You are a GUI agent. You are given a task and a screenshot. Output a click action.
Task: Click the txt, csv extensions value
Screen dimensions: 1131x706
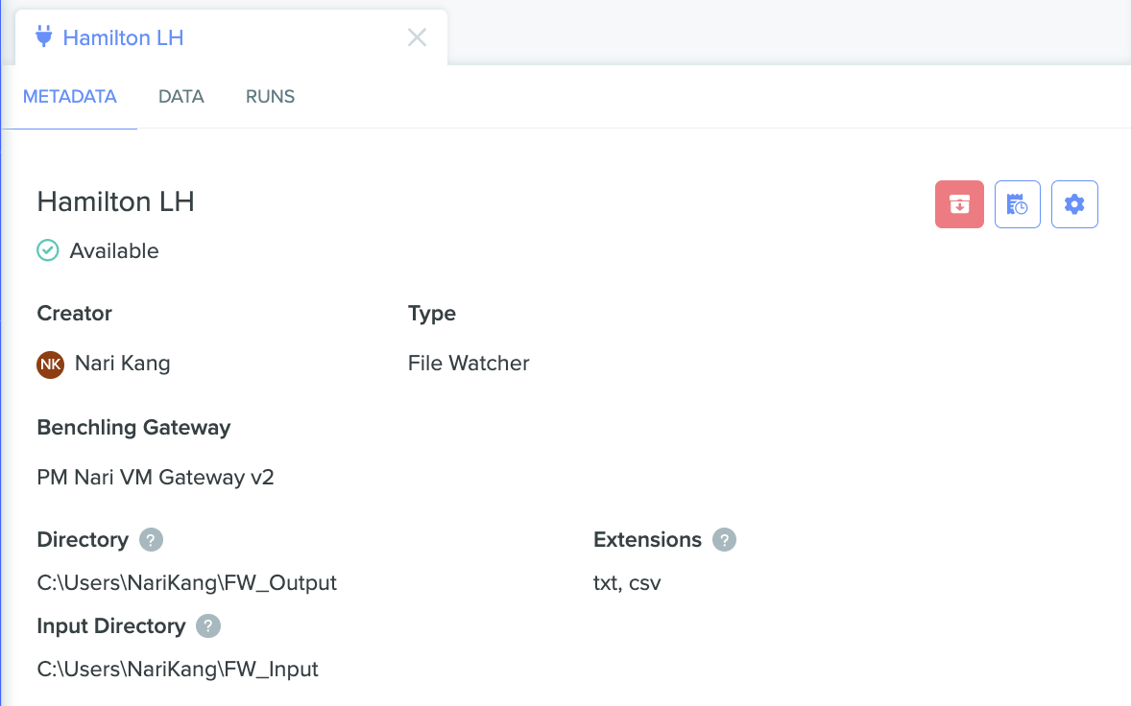point(627,583)
